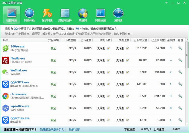
Task: Open the 网络连接 network connections tool
Action: click(100, 15)
